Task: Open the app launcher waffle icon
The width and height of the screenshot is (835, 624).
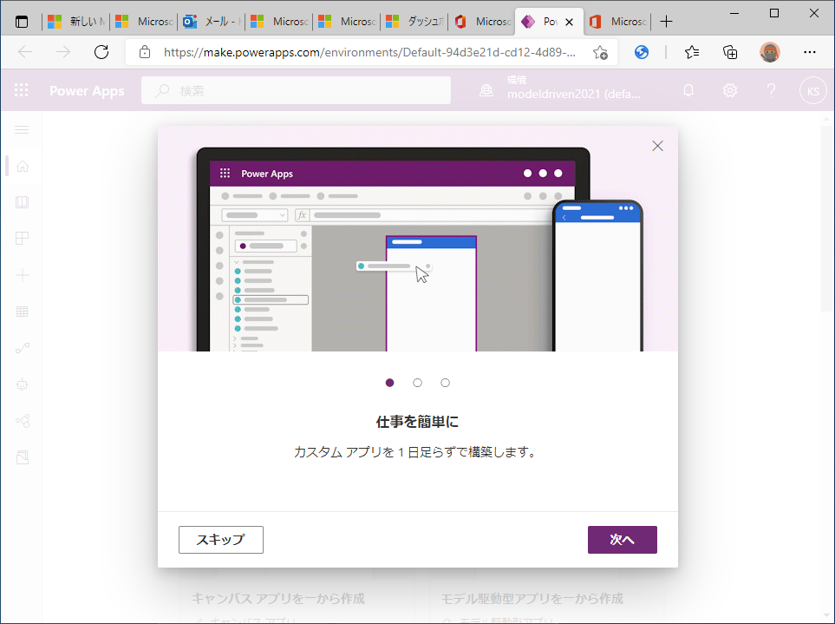Action: pyautogui.click(x=22, y=90)
